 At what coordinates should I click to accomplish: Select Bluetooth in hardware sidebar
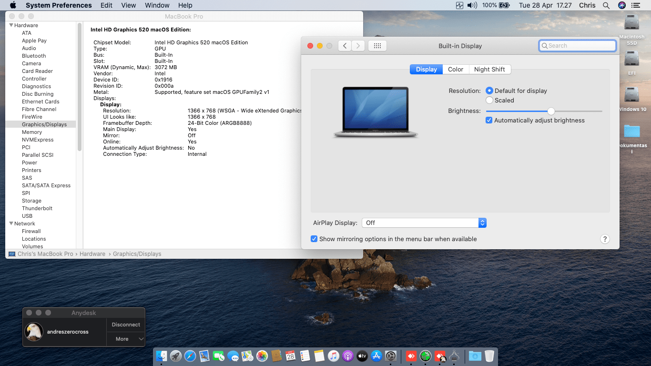[34, 56]
